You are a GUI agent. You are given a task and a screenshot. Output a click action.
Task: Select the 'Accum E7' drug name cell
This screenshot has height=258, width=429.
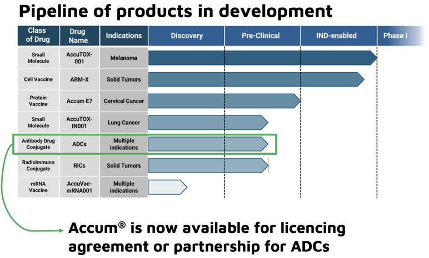click(79, 101)
